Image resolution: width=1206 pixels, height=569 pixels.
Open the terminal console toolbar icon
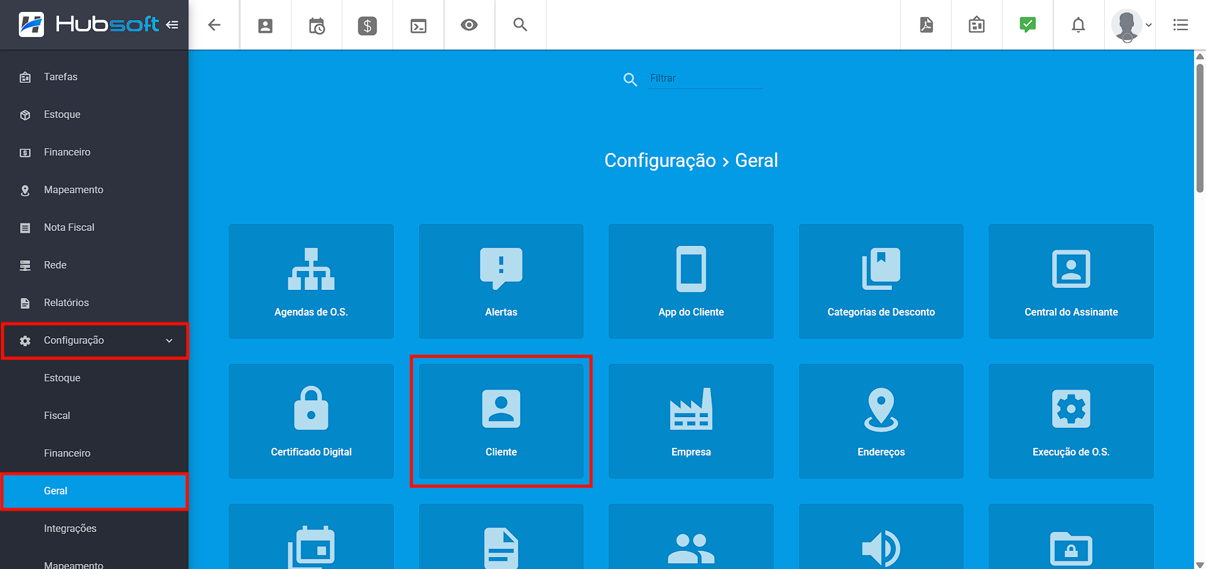pyautogui.click(x=418, y=25)
